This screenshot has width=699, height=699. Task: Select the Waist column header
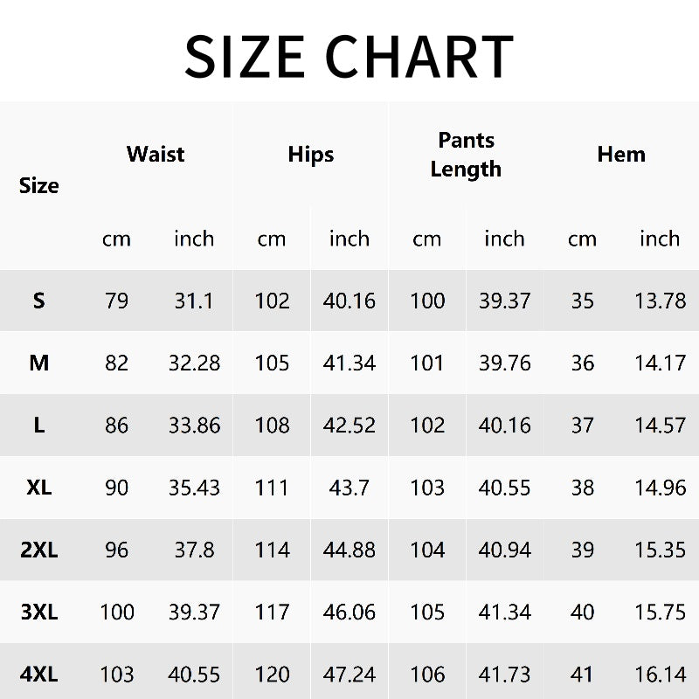tap(156, 155)
